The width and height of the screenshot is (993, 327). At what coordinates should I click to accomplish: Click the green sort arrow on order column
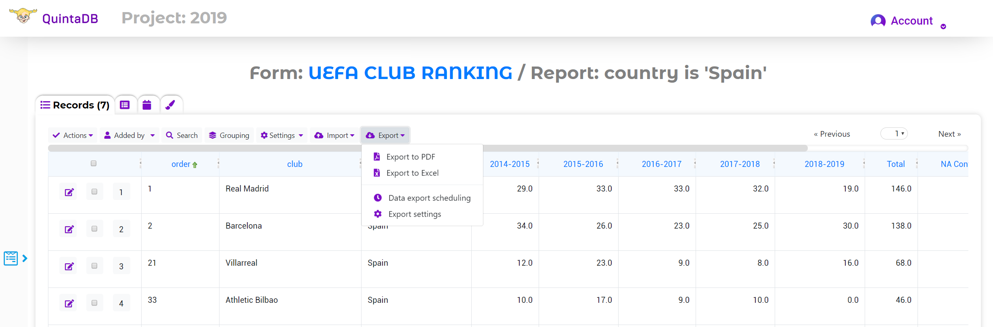coord(195,165)
